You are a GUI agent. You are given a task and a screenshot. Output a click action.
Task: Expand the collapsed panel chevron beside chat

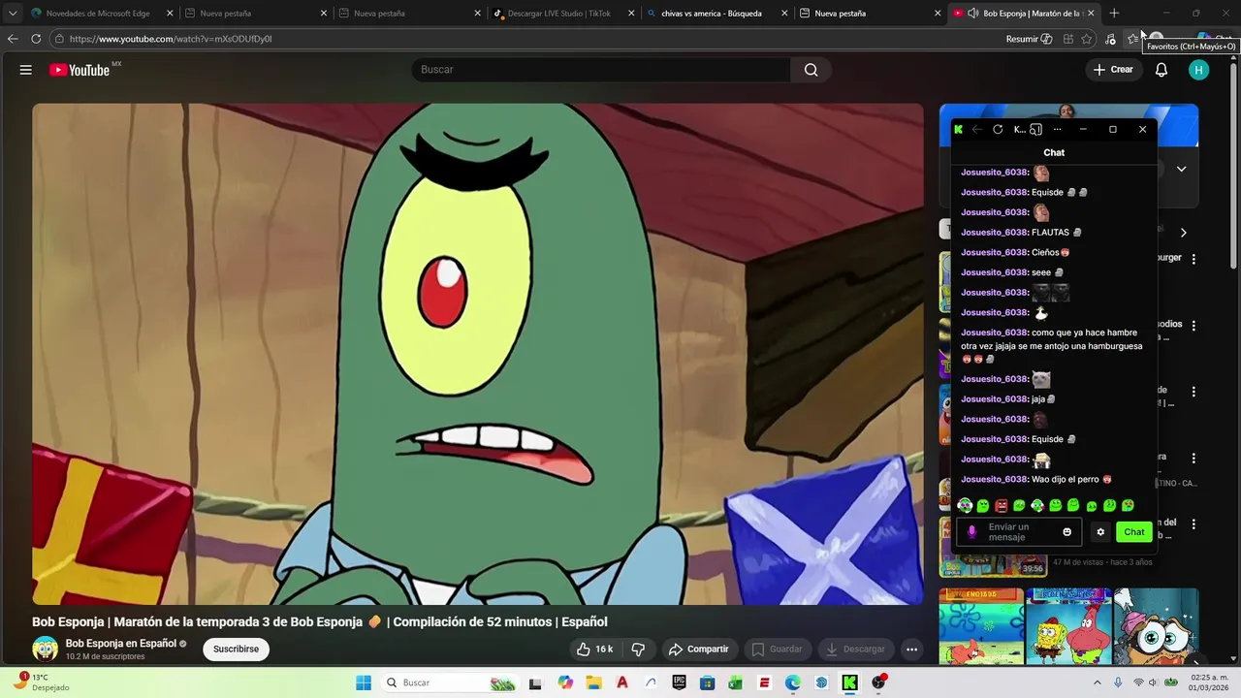tap(1181, 169)
